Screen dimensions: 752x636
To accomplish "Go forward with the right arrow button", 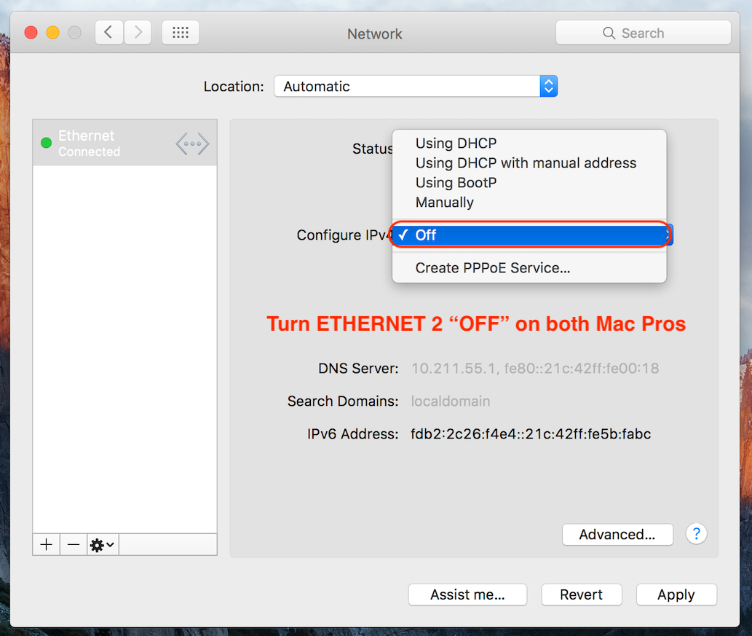I will click(x=138, y=33).
